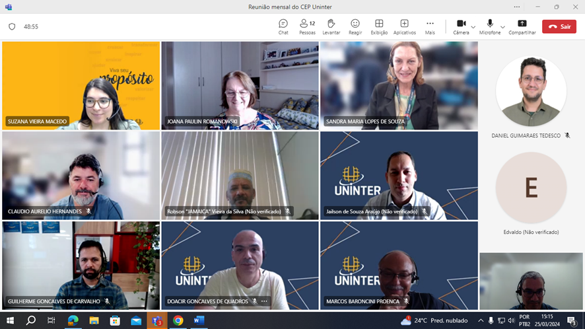Screen dimensions: 585x329
Task: Raise hand with Levantar button
Action: [331, 26]
